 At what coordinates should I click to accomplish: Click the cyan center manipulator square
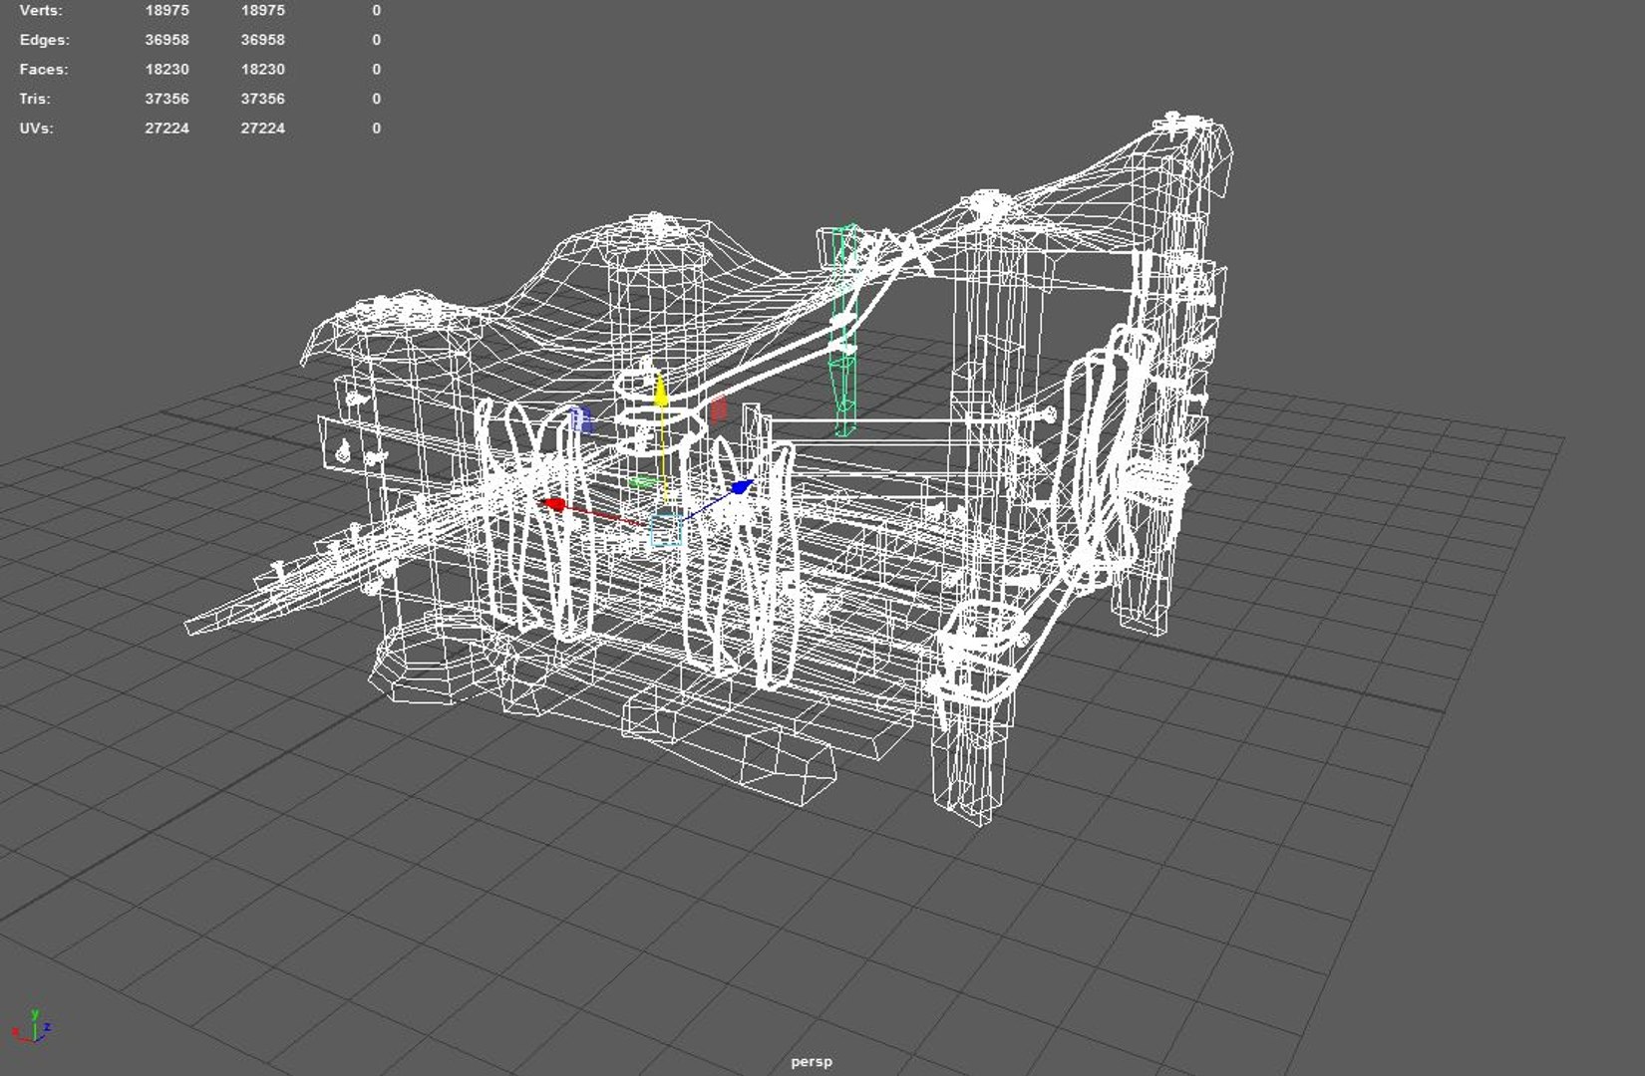click(x=666, y=529)
